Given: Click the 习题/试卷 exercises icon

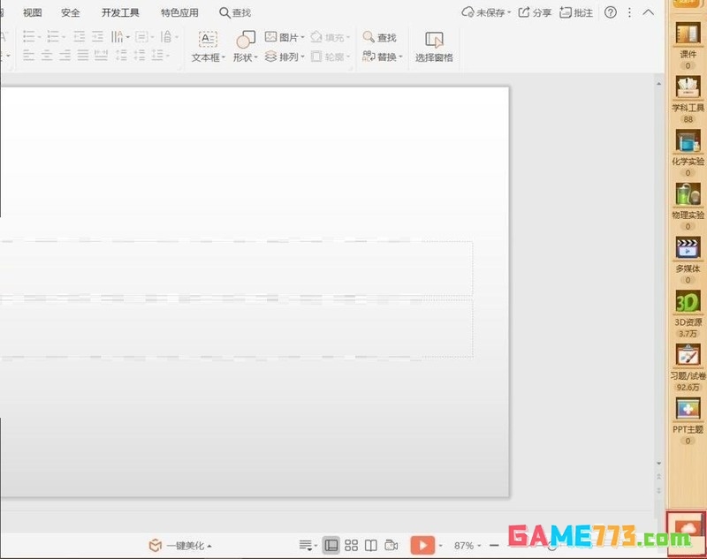Looking at the screenshot, I should pyautogui.click(x=688, y=357).
